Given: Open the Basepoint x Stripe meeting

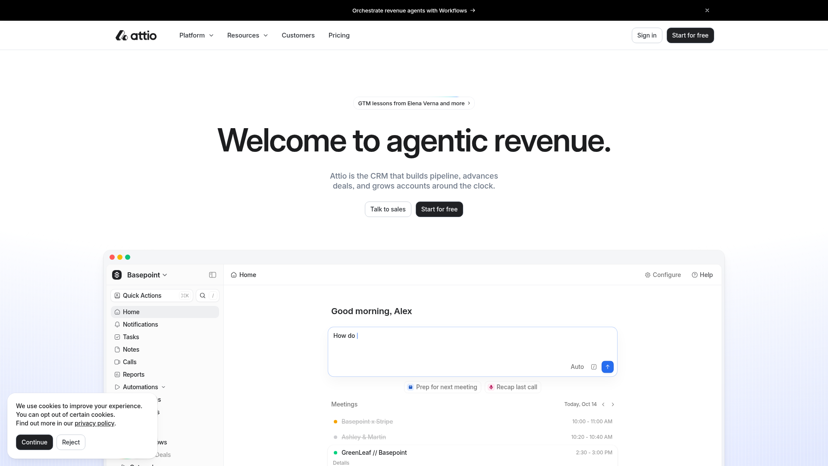Looking at the screenshot, I should click(x=472, y=422).
